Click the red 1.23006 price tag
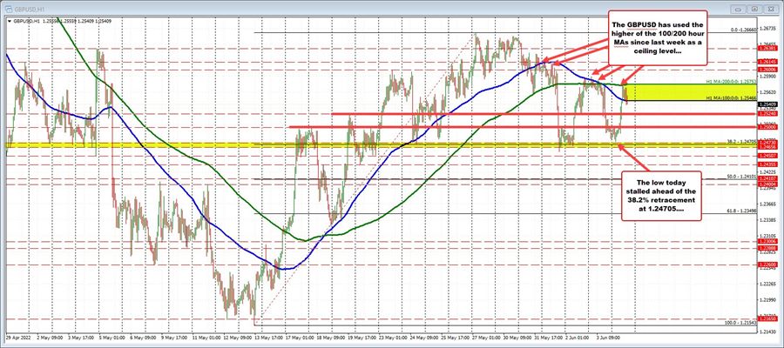 [x=767, y=241]
